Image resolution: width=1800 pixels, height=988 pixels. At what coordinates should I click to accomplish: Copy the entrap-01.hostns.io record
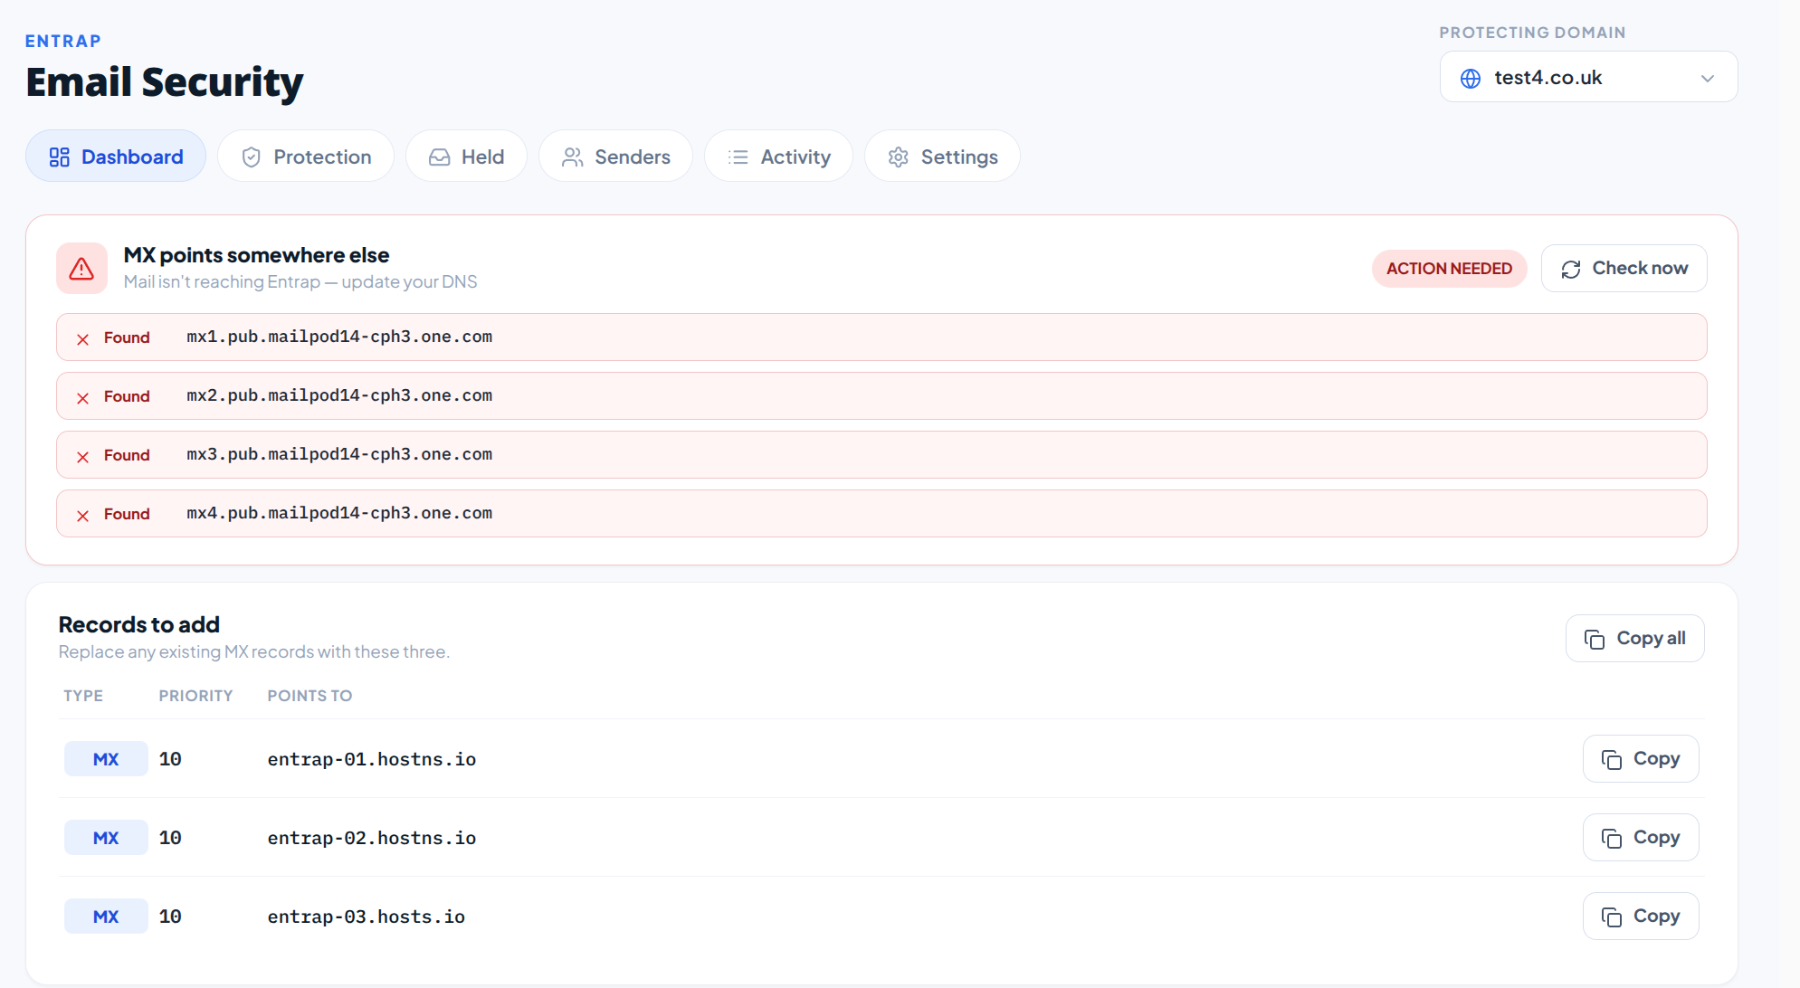(x=1640, y=759)
